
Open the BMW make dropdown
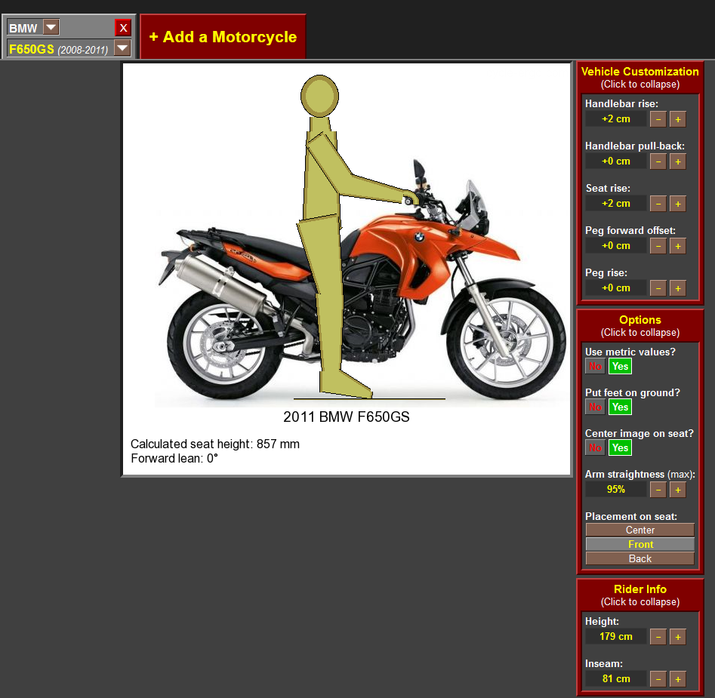[51, 28]
